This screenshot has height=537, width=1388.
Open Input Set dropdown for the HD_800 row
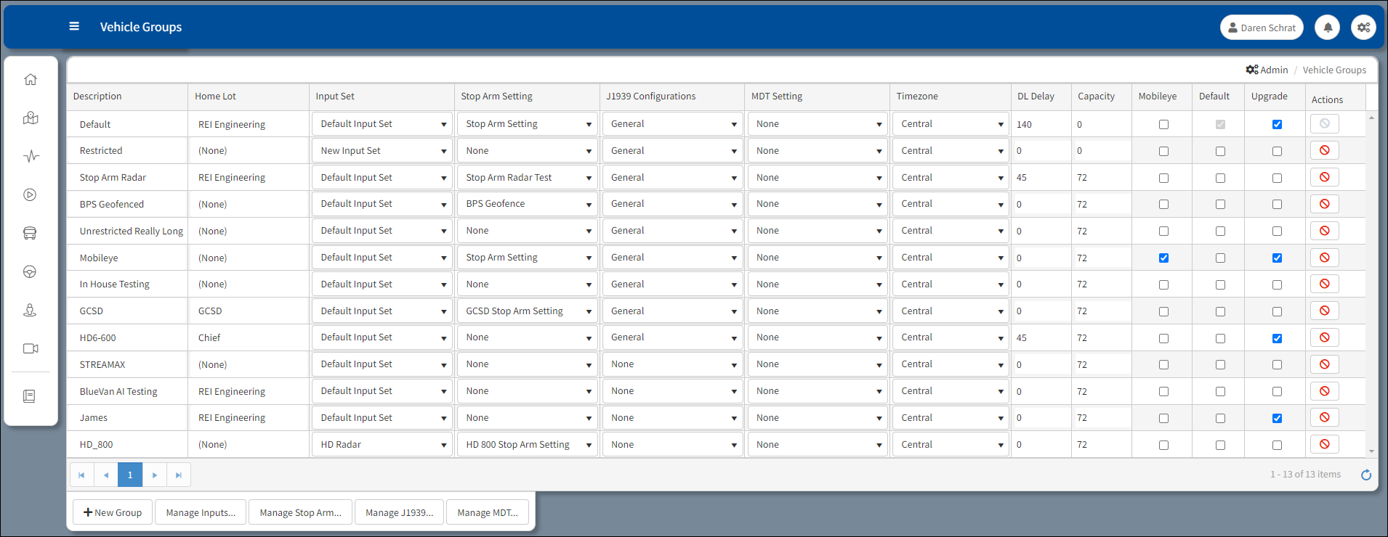tap(382, 445)
